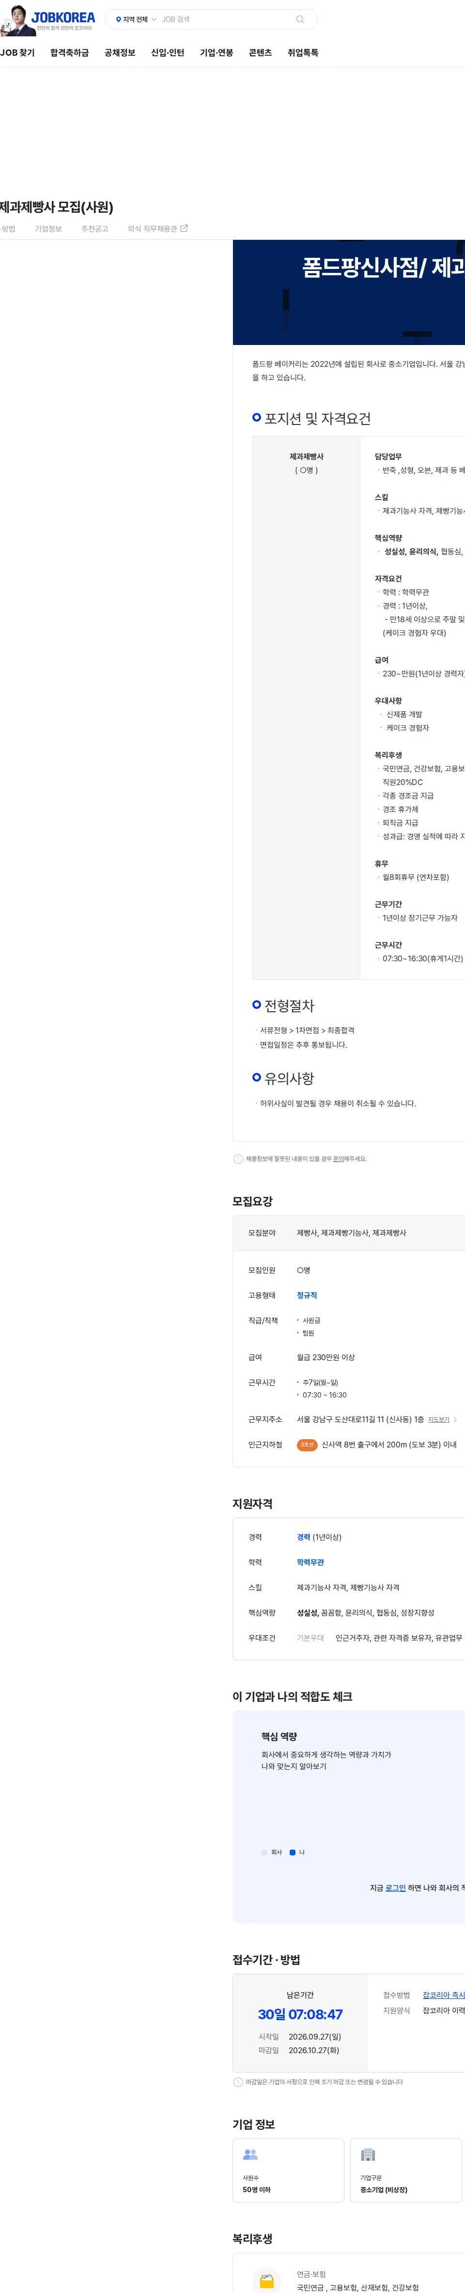Screen dimensions: 465x2293
Task: Open the 지역 전체 region dropdown
Action: (x=136, y=19)
